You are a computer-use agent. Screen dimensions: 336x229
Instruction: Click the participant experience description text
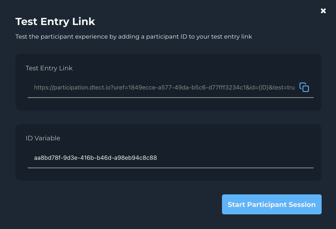[134, 36]
